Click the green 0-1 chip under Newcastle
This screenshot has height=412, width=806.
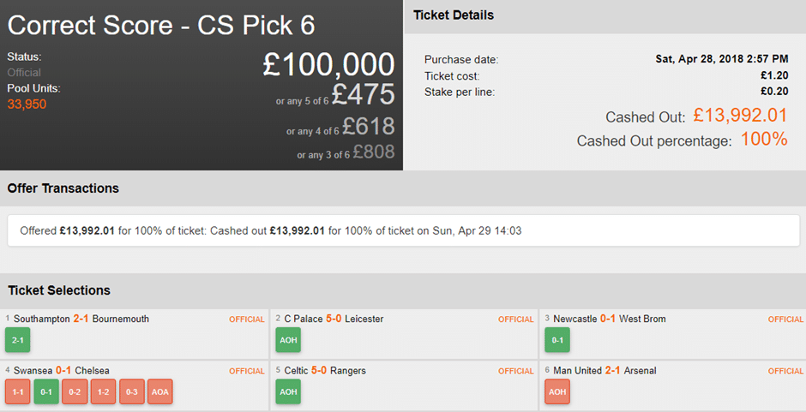pyautogui.click(x=557, y=340)
